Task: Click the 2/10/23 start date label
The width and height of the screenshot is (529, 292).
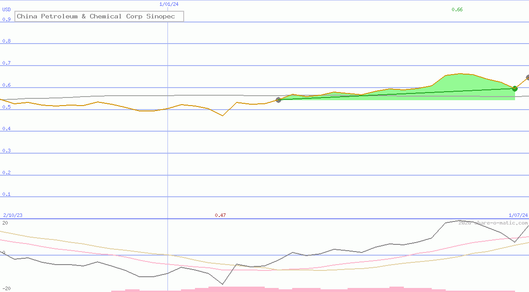Action: tap(13, 215)
